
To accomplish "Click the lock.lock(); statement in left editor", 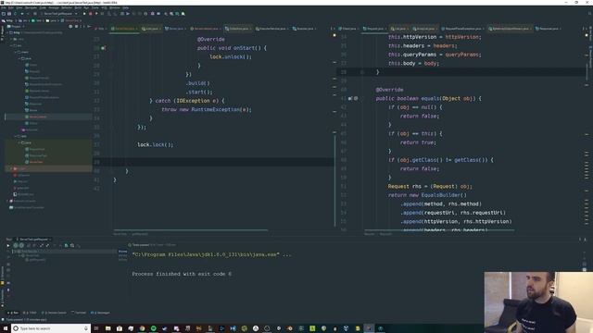I will (x=155, y=144).
